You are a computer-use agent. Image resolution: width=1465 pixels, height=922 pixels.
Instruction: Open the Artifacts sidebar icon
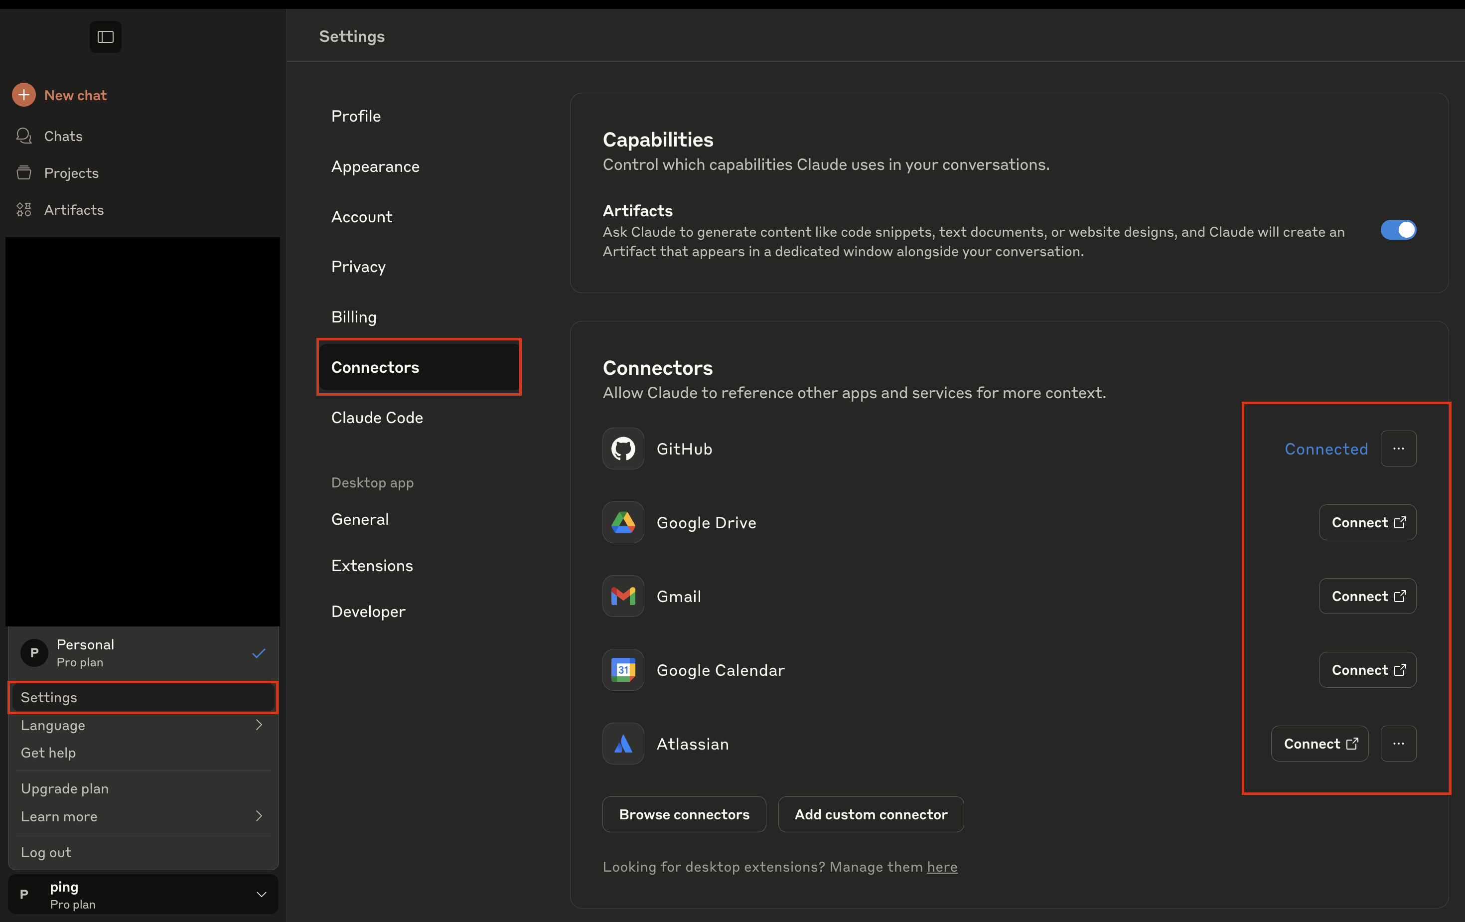[24, 210]
